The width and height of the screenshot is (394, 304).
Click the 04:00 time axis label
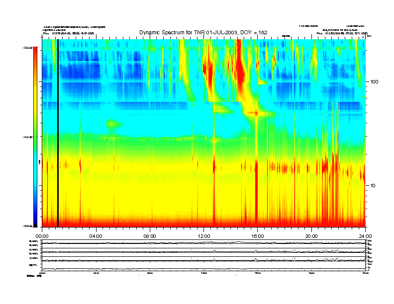[x=96, y=236]
